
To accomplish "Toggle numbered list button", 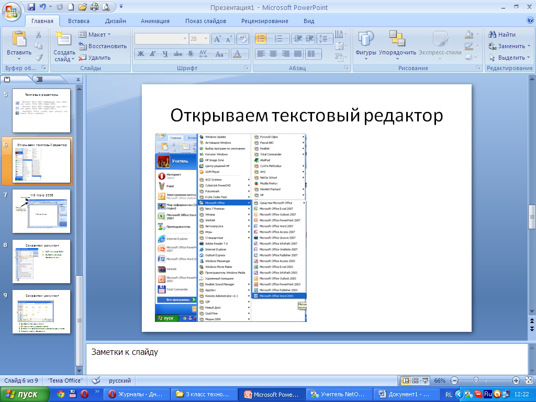I will [x=278, y=39].
